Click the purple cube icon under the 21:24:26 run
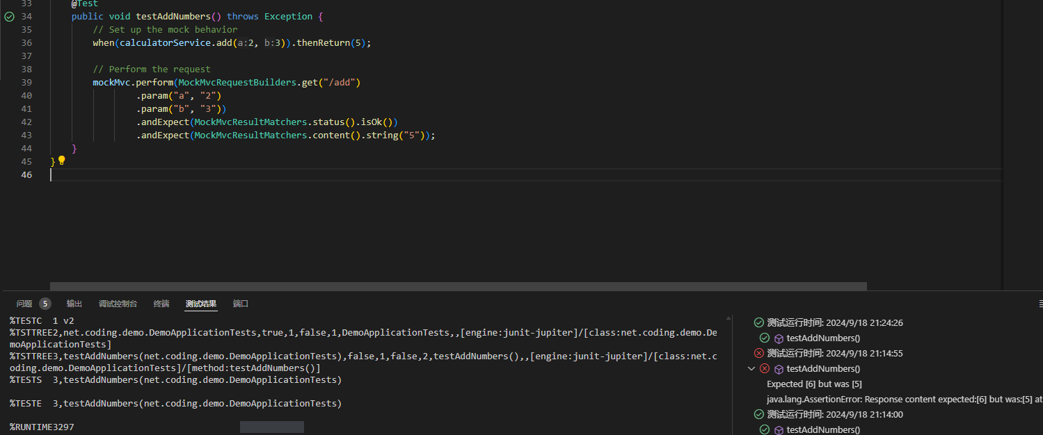1043x435 pixels. pos(779,338)
